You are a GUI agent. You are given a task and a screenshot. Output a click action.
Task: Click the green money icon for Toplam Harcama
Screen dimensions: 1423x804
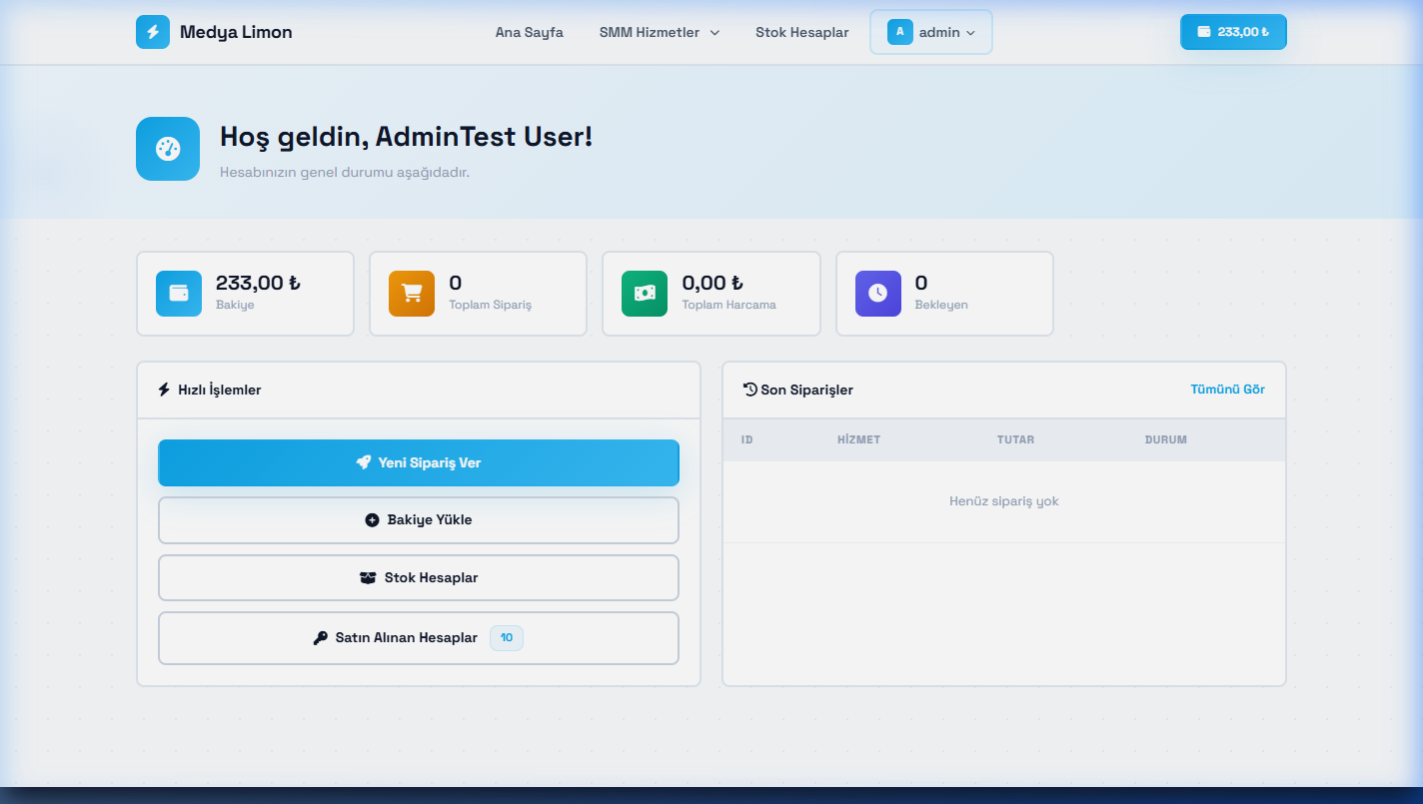(x=645, y=294)
